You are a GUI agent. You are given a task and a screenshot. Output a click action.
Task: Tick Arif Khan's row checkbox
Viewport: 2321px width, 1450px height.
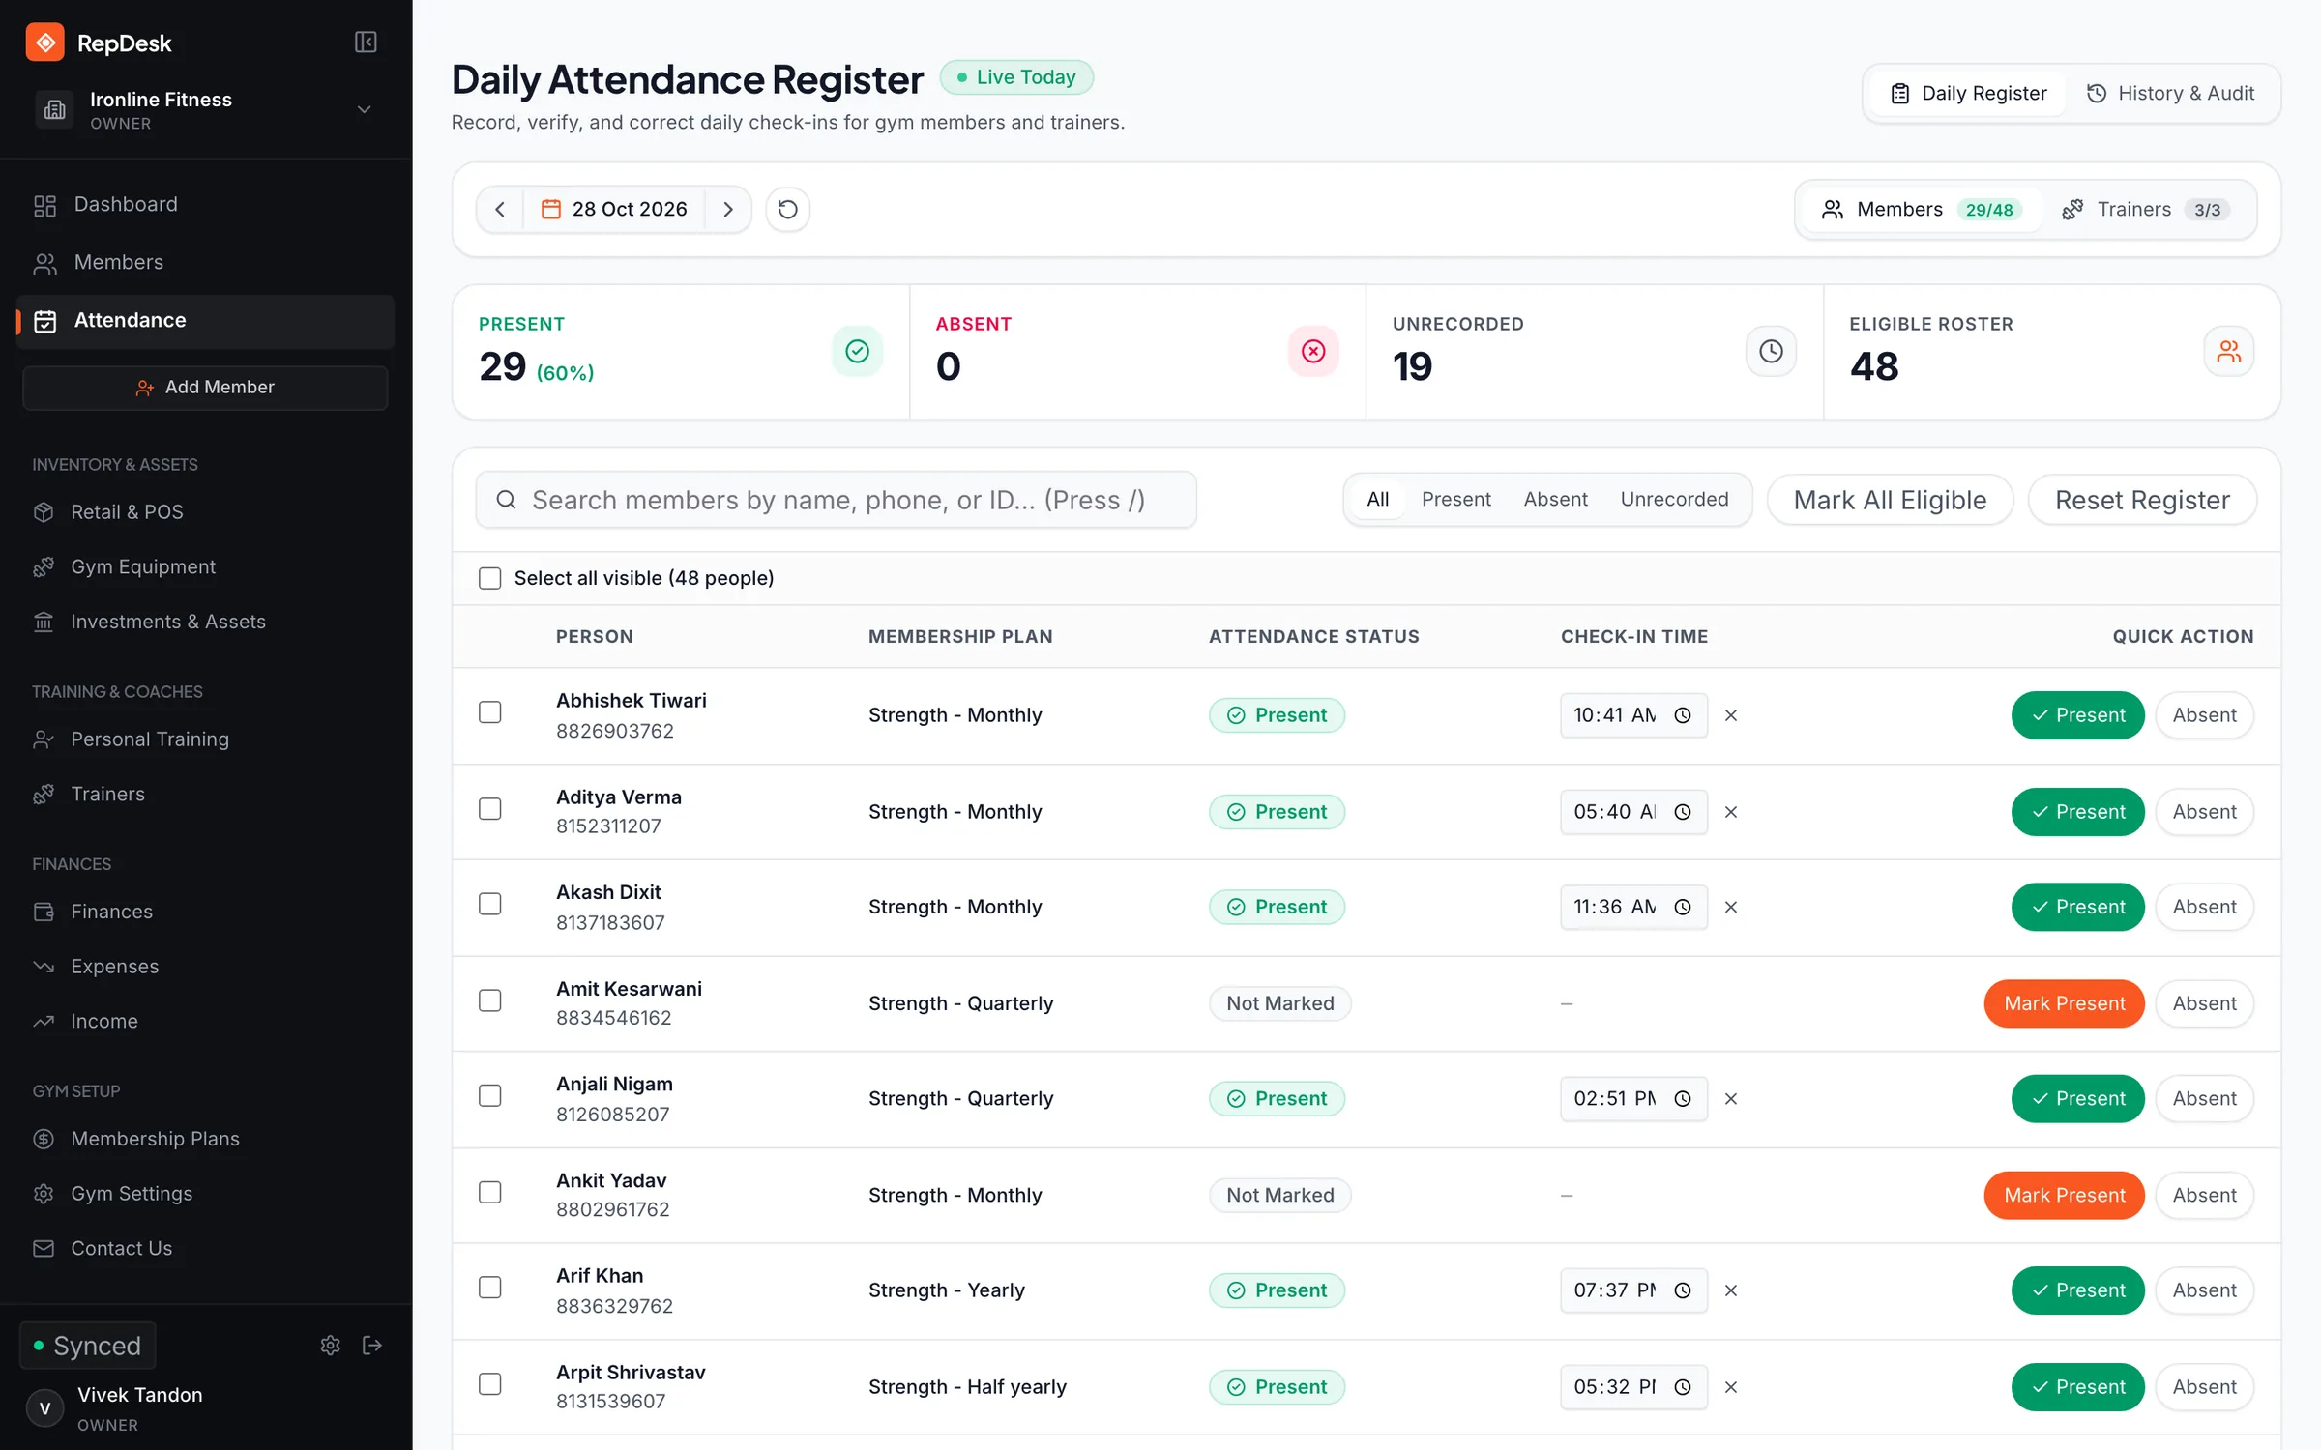pyautogui.click(x=490, y=1288)
